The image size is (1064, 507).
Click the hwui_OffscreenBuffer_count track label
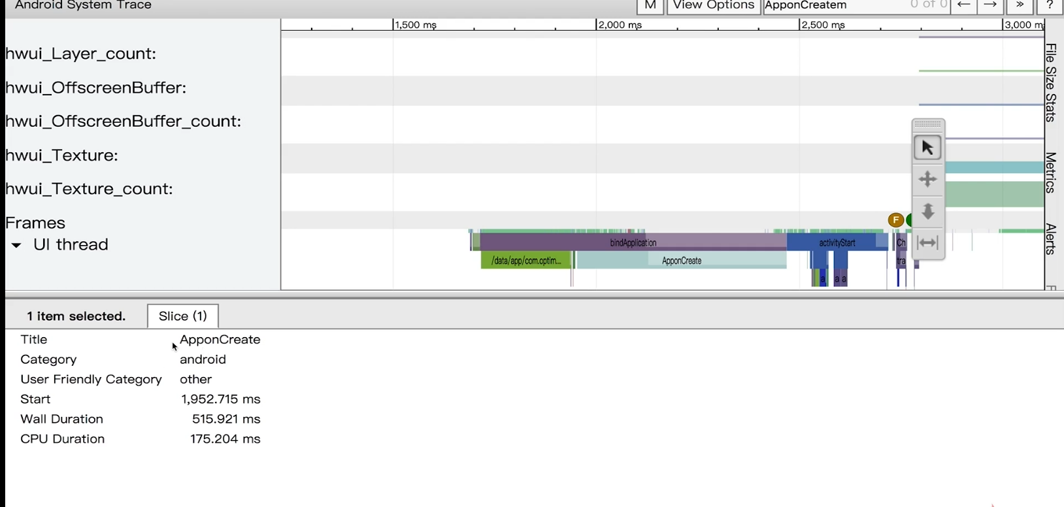pyautogui.click(x=124, y=122)
